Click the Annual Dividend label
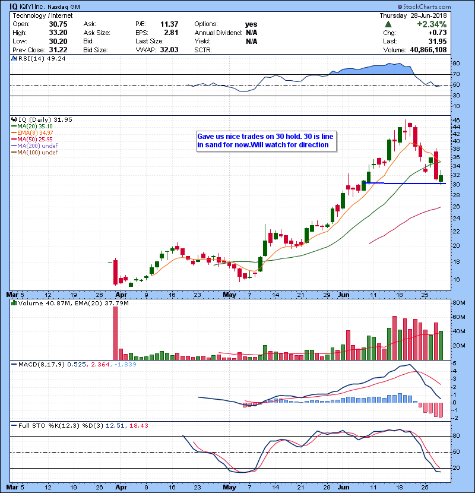 tap(218, 33)
